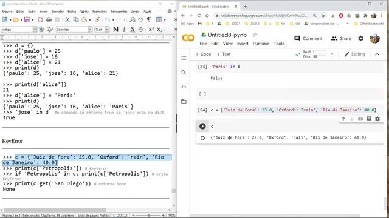This screenshot has width=389, height=218.
Task: Toggle Underline (S) formatting in Writer
Action: tap(133, 30)
